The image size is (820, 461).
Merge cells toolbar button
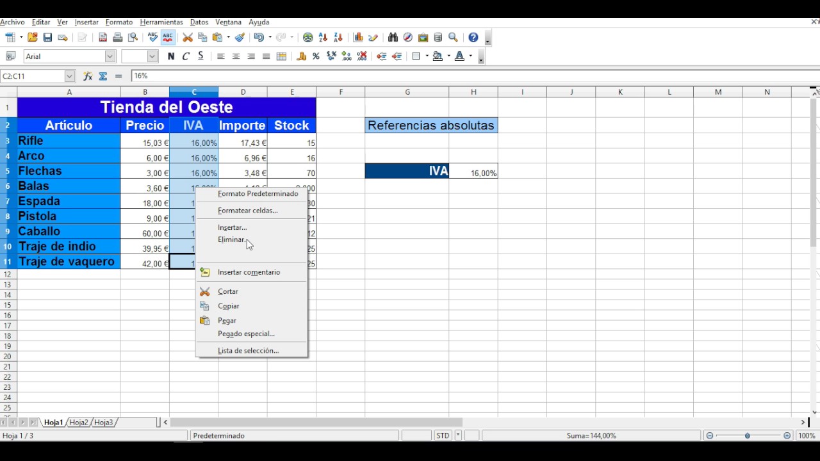tap(281, 56)
